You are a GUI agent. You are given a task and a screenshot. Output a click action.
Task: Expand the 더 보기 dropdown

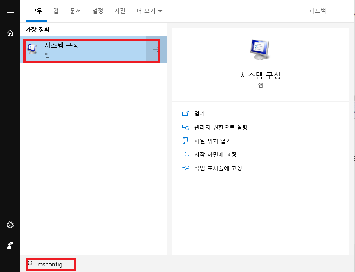[x=149, y=11]
